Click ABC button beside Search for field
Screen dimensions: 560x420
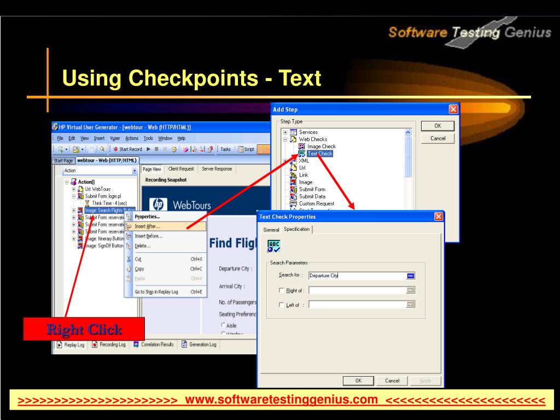click(411, 276)
